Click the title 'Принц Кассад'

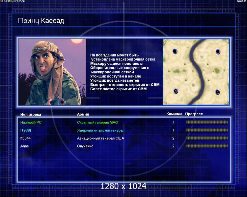click(x=41, y=21)
